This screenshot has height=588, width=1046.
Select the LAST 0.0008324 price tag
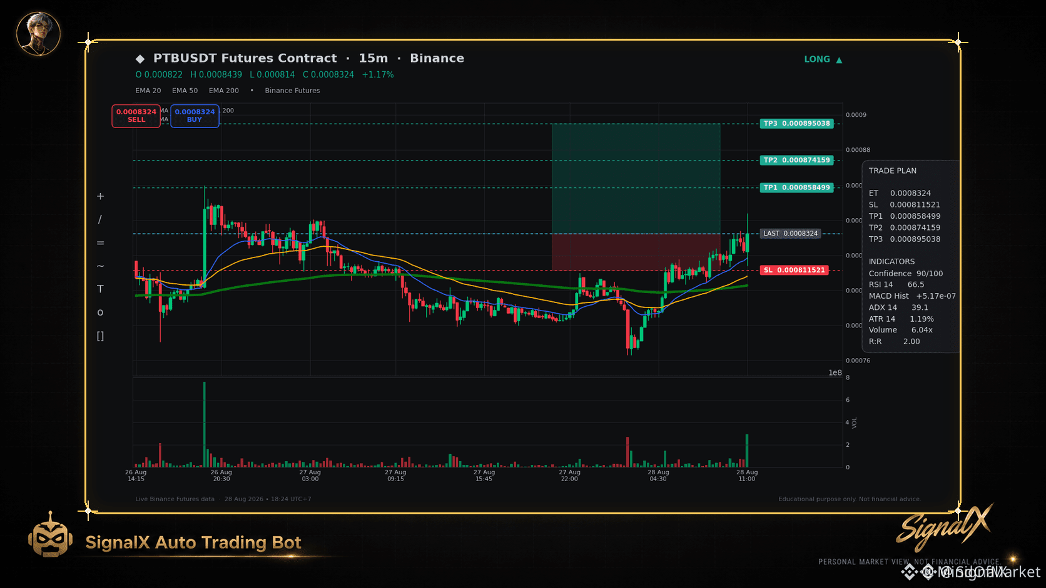[x=791, y=234]
